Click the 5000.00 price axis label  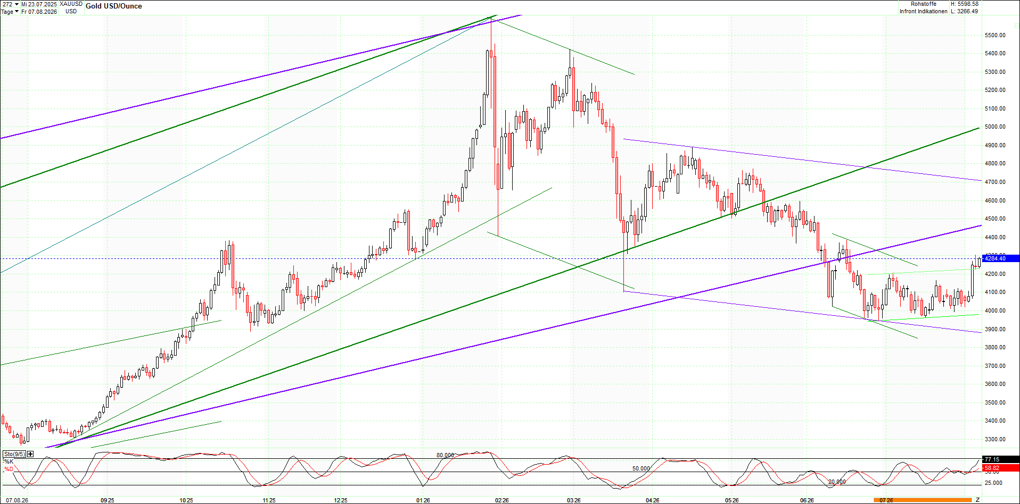[x=995, y=127]
